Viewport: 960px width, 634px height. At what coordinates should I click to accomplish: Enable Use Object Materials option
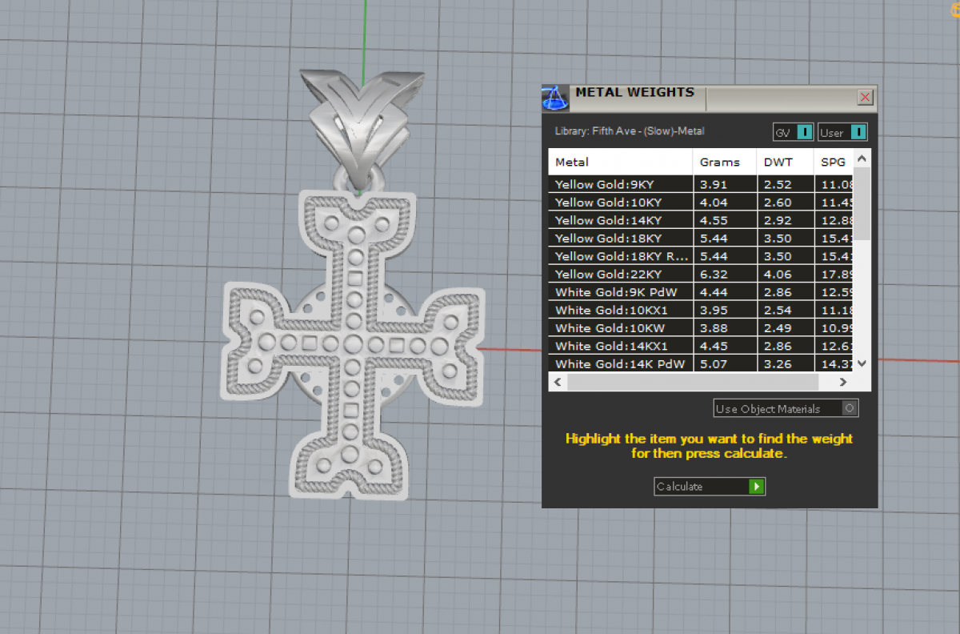point(850,408)
